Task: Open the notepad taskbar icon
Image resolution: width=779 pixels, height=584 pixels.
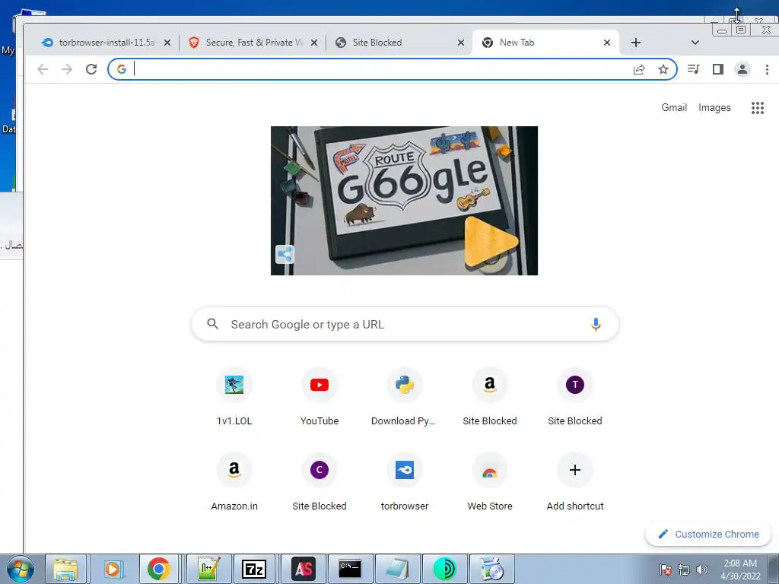Action: (x=397, y=569)
